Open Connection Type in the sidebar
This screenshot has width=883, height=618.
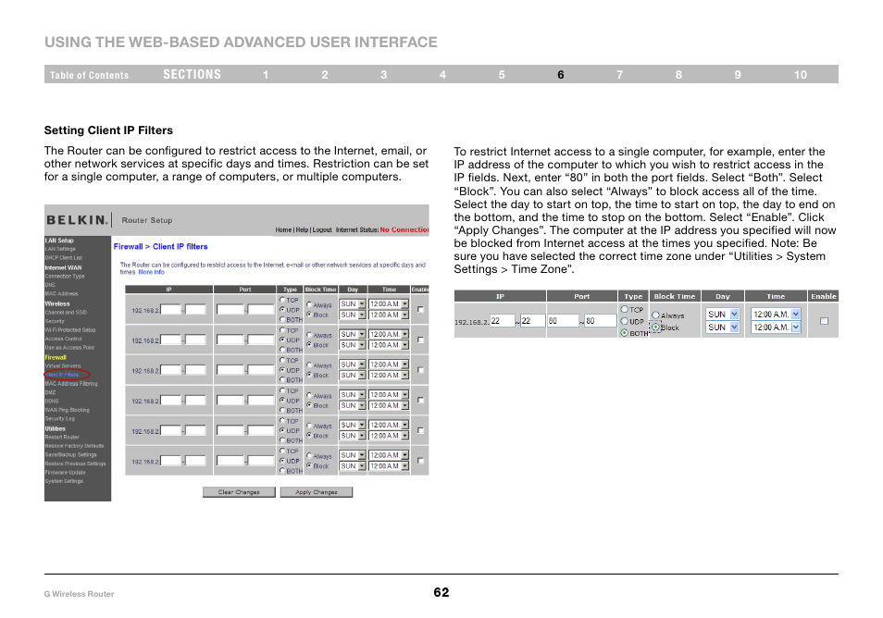pos(65,277)
